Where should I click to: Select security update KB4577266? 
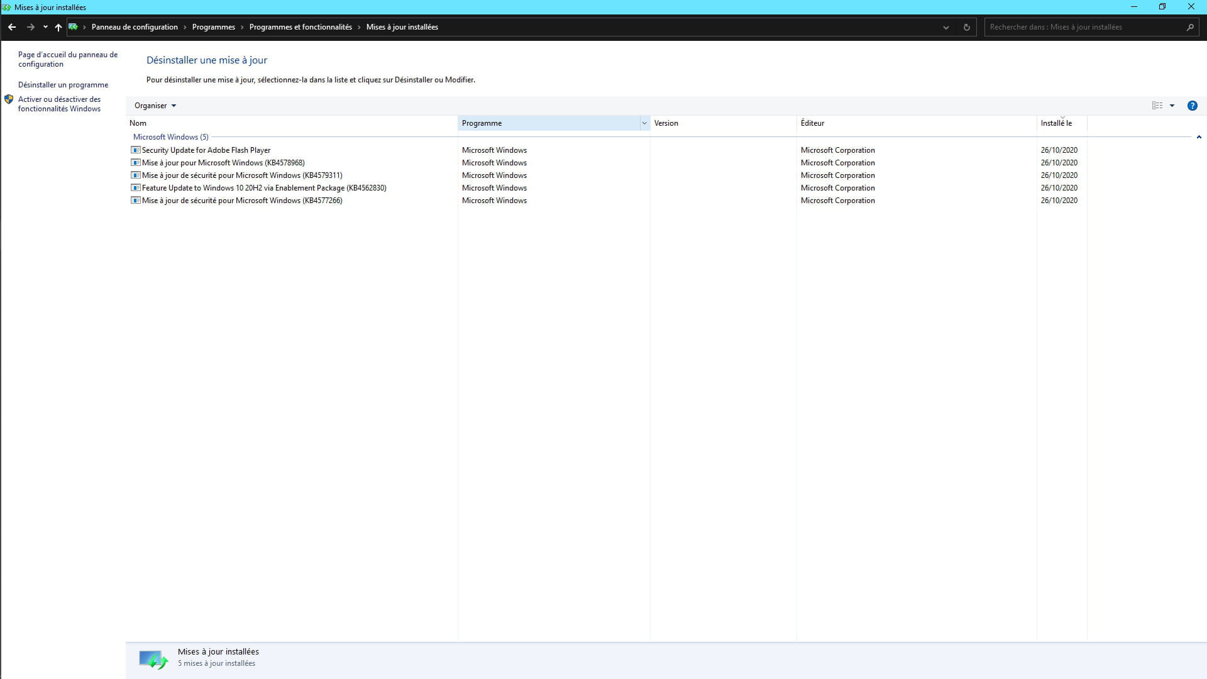click(x=242, y=201)
